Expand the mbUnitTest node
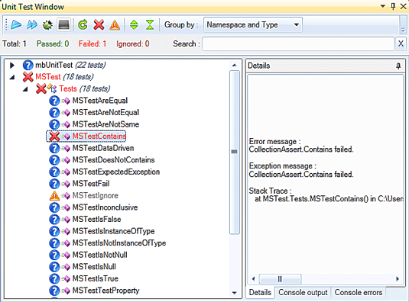409x302 pixels. (12, 65)
